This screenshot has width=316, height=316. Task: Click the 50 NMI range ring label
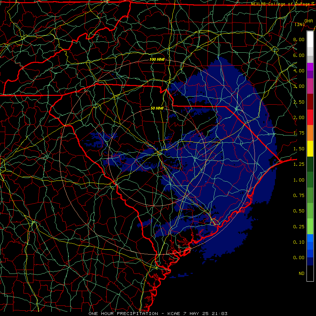click(x=157, y=108)
